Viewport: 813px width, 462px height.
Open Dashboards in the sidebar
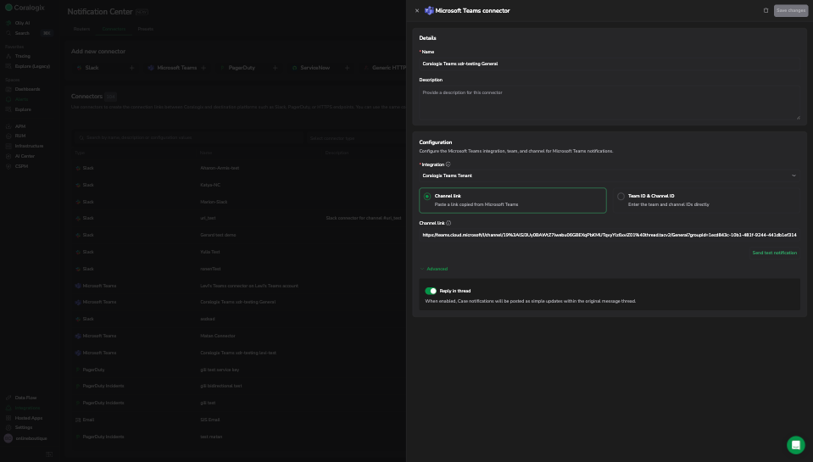tap(27, 89)
